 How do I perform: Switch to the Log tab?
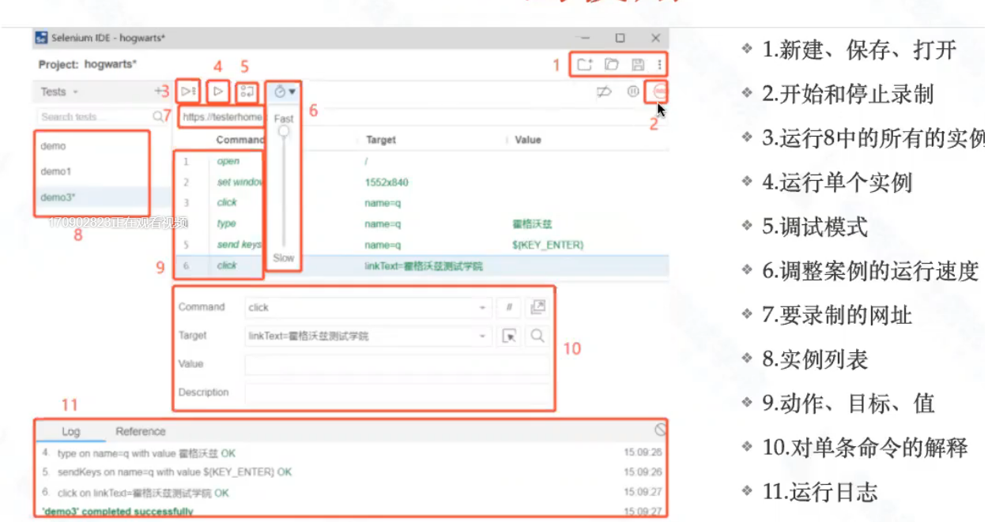(x=71, y=432)
